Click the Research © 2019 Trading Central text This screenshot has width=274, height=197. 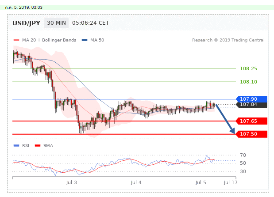tap(228, 40)
